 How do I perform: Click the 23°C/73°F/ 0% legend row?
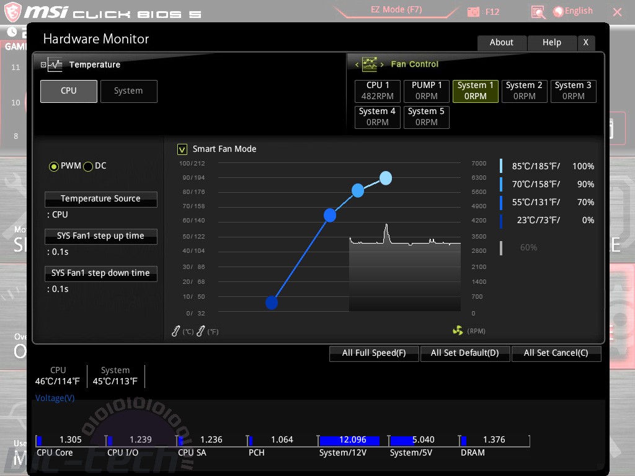[x=548, y=221]
